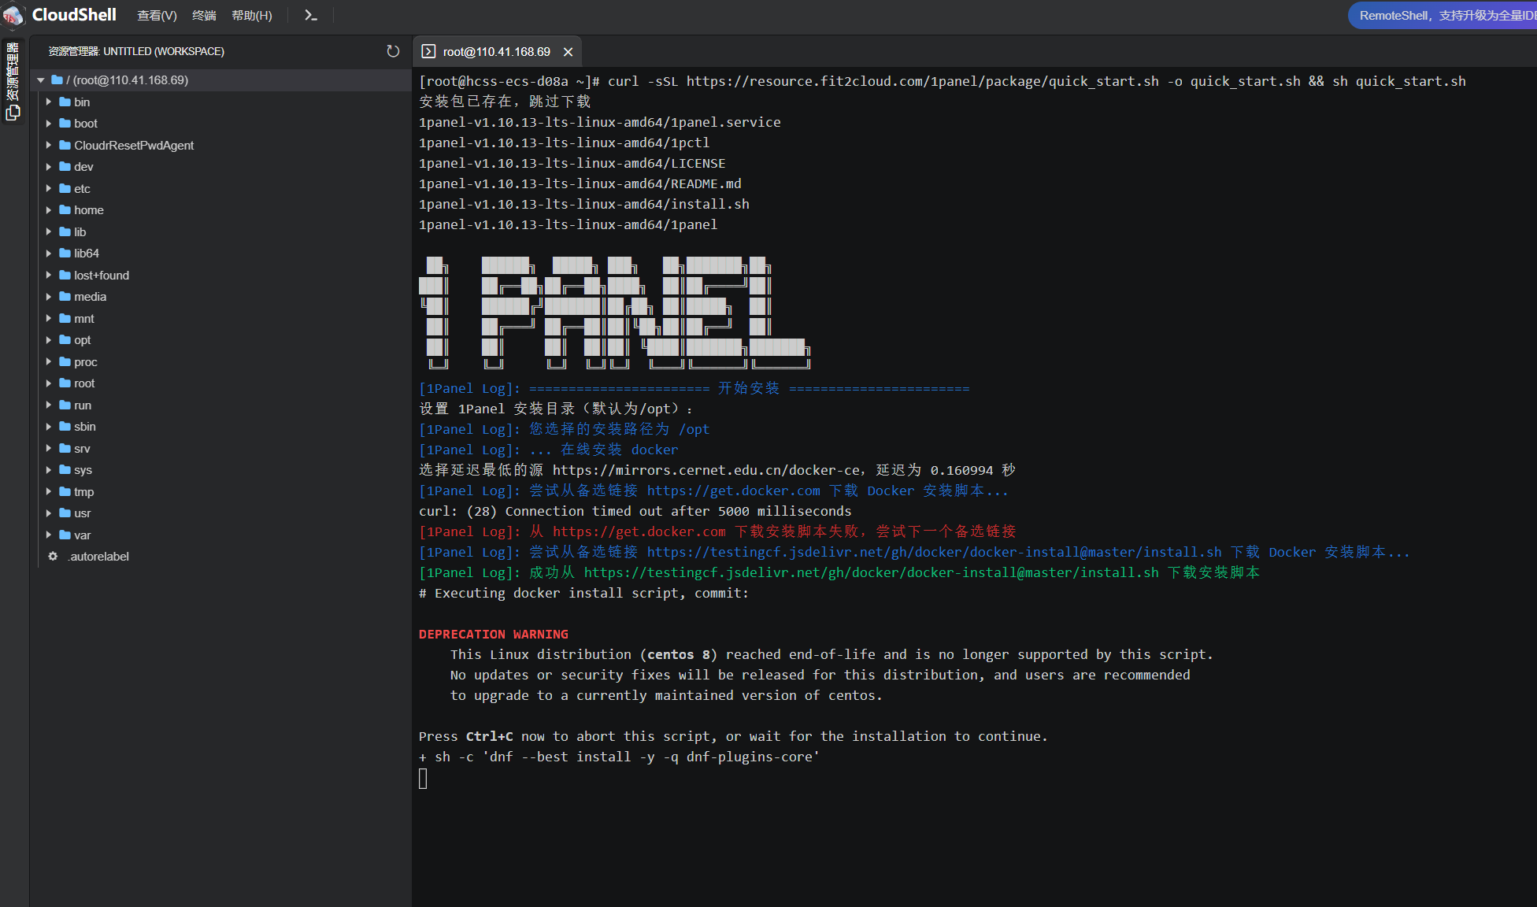Click the lost+found folder icon

pos(65,275)
